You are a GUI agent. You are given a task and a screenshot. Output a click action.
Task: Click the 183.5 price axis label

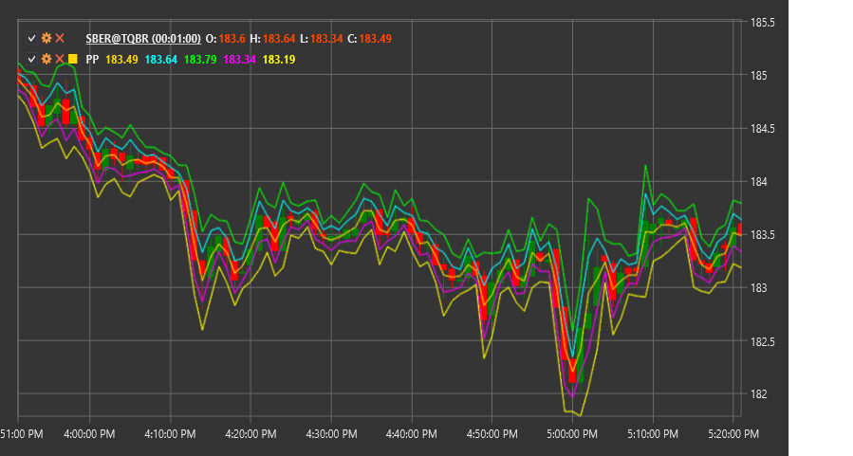pos(763,235)
